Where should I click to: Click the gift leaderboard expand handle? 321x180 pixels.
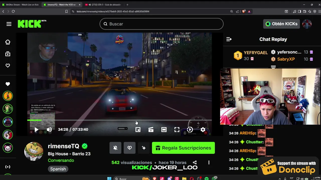[x=273, y=67]
